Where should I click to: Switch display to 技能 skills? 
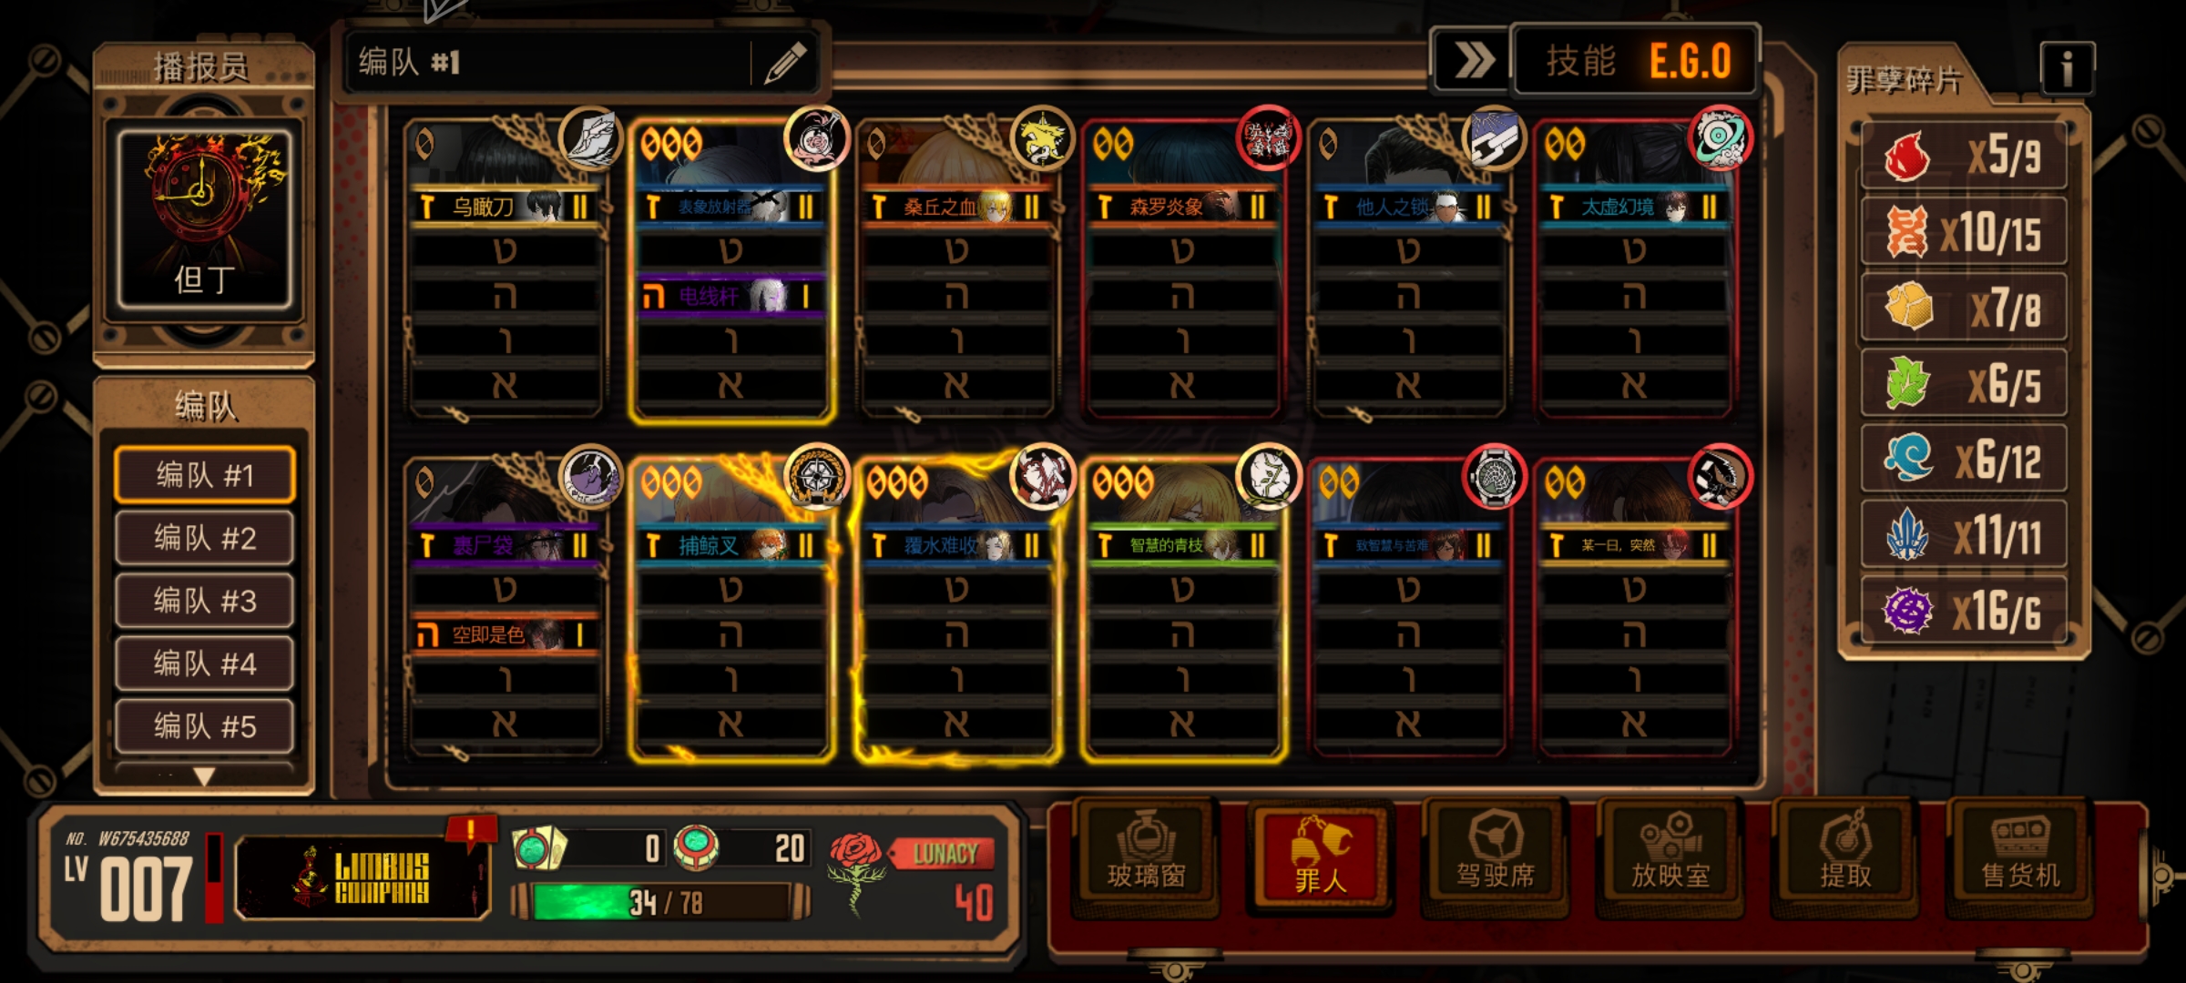pos(1580,62)
